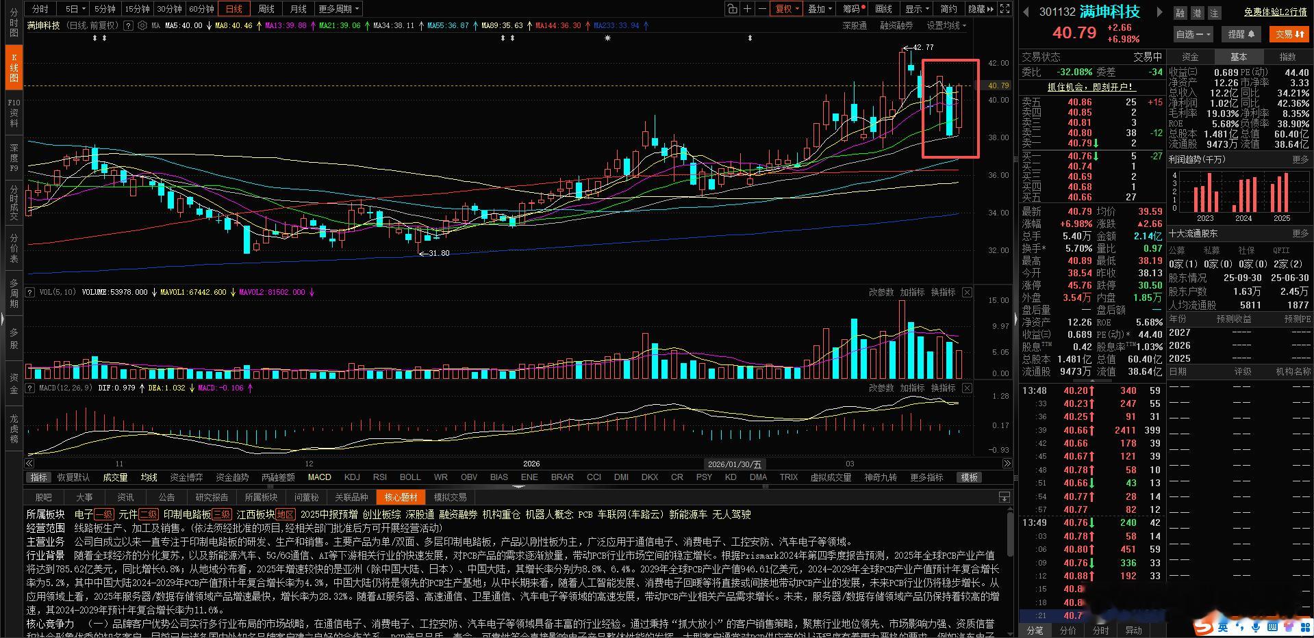Switch to 60分钟 chart tab
The height and width of the screenshot is (638, 1314).
coord(201,9)
